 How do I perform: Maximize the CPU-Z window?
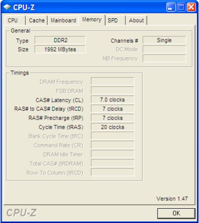[x=181, y=7]
